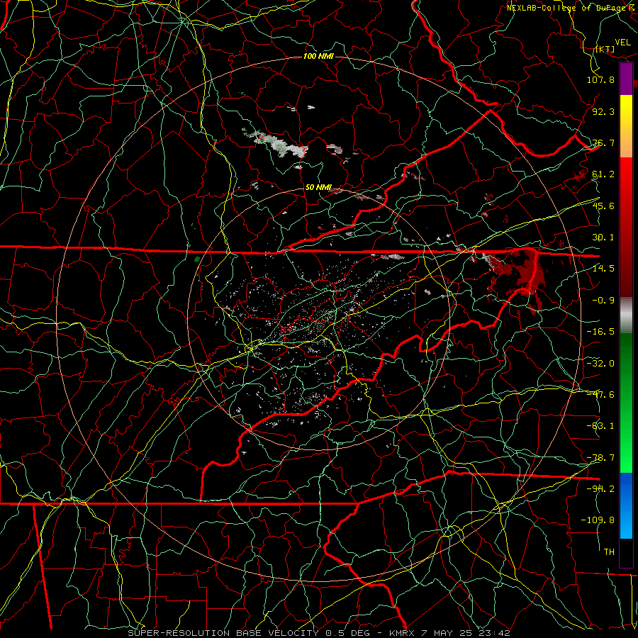
Task: Click the -32.0 velocity scale value
Action: [x=600, y=364]
